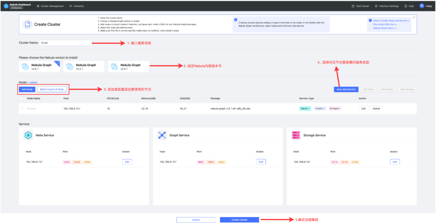Click the Add Node button
This screenshot has width=436, height=224.
[x=27, y=89]
